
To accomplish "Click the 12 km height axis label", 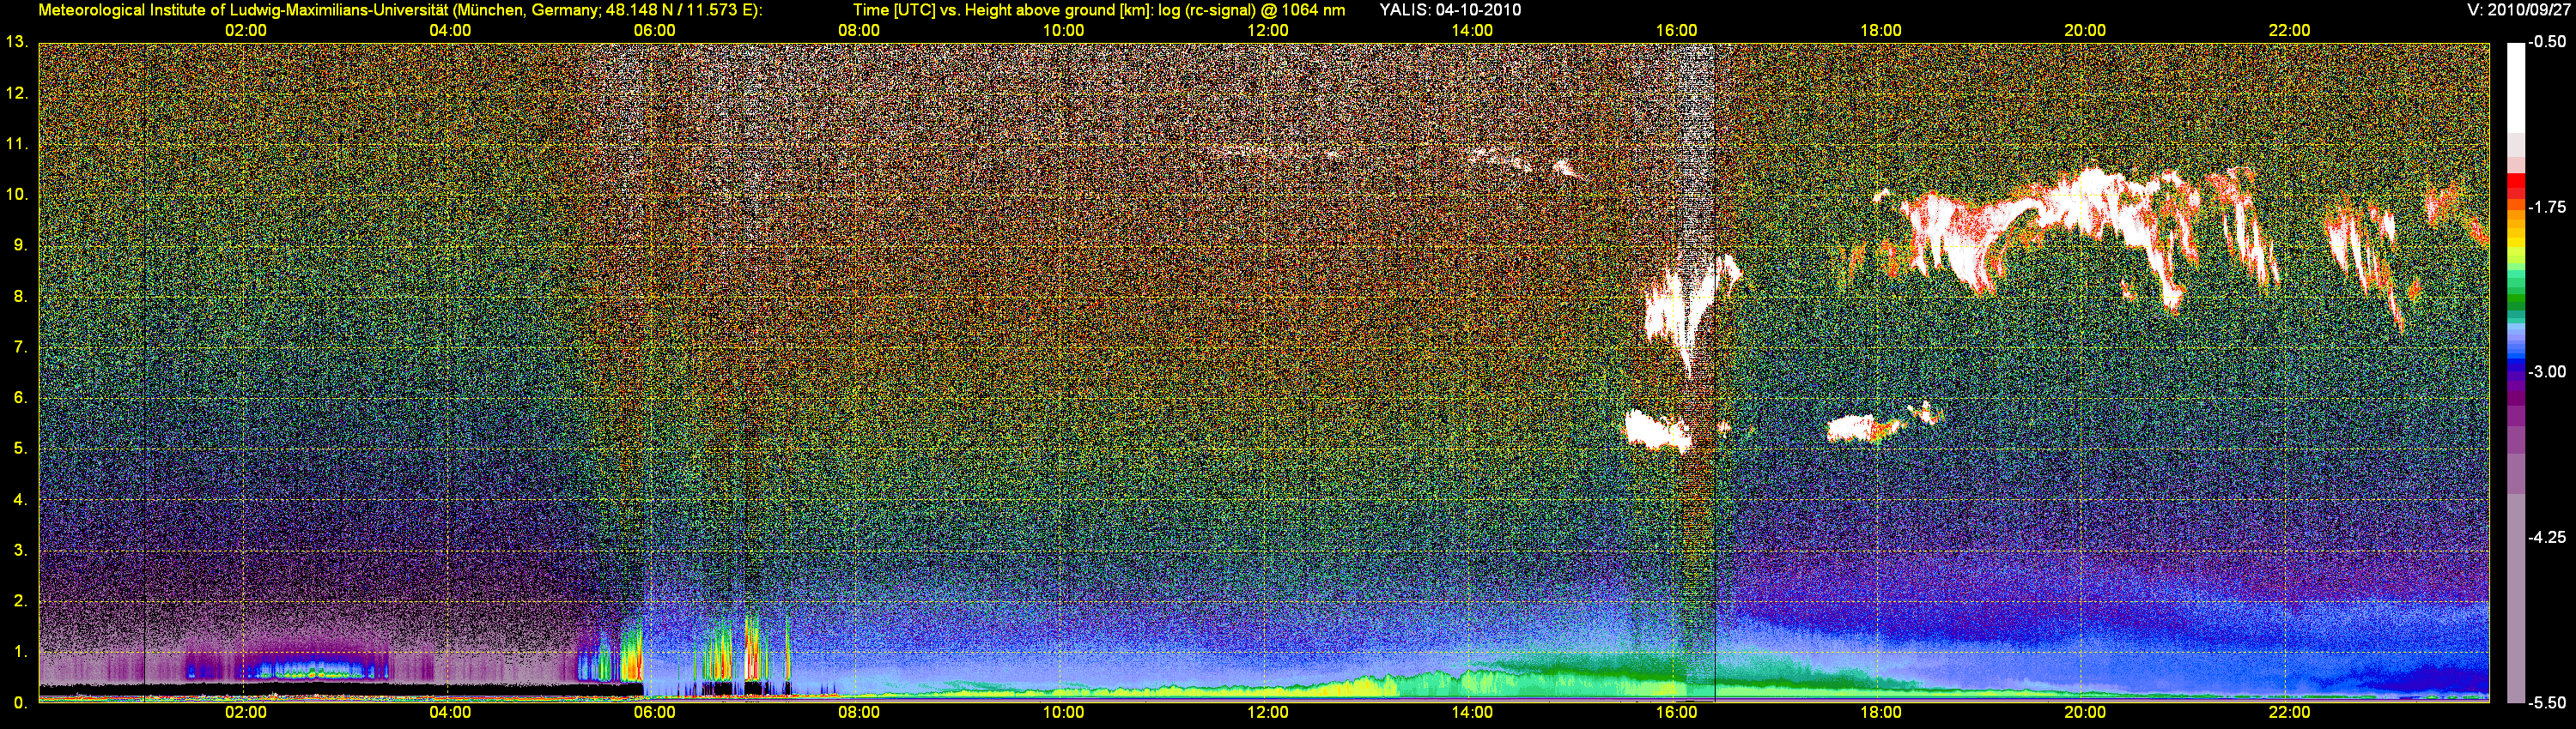I will (16, 93).
